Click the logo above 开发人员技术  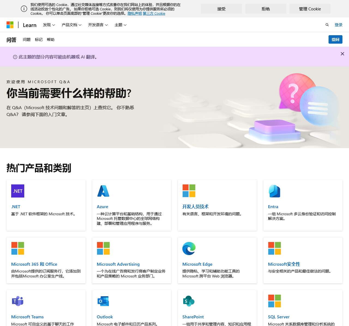(x=189, y=191)
